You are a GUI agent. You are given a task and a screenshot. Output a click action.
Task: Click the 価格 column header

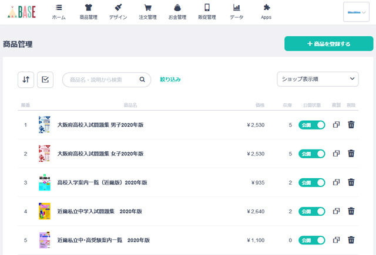[260, 105]
